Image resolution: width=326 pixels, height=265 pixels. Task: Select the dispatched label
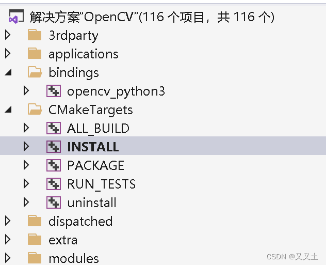pos(80,221)
